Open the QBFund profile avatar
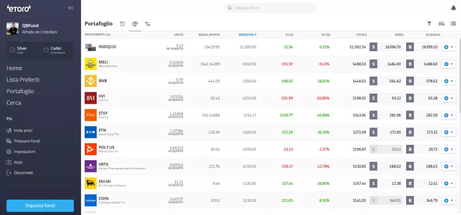This screenshot has width=461, height=215. pos(12,29)
